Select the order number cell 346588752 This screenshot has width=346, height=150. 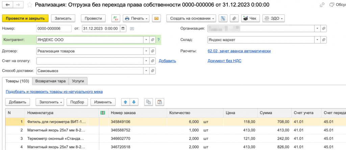tap(138, 130)
